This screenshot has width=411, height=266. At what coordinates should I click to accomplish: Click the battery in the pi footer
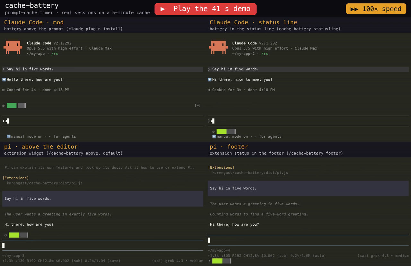click(222, 261)
